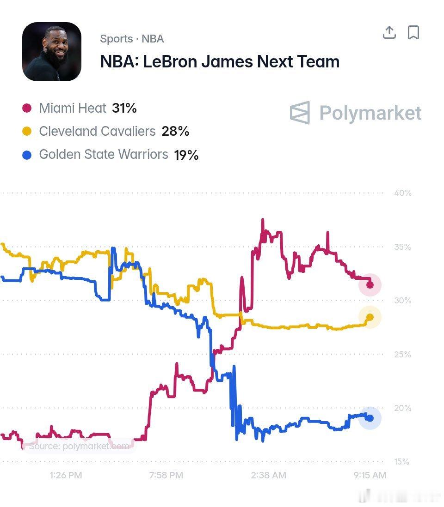Click the Miami Heat 31% legend label
This screenshot has height=507, width=444.
pyautogui.click(x=88, y=108)
